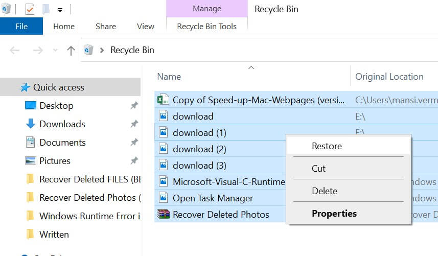Open Documents in the navigation pane
This screenshot has height=256, width=438.
(x=62, y=143)
